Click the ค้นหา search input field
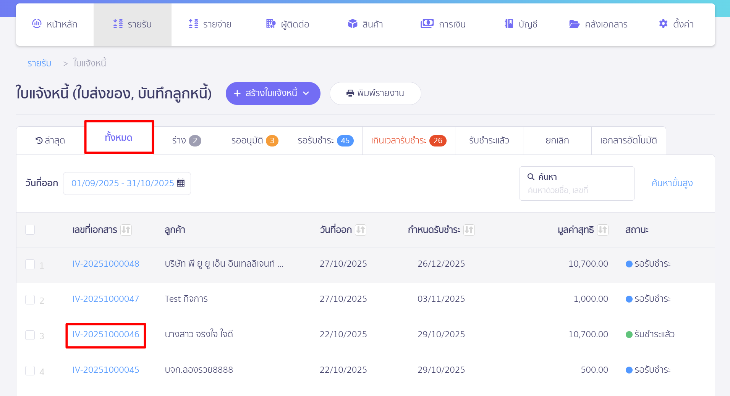 coord(576,190)
